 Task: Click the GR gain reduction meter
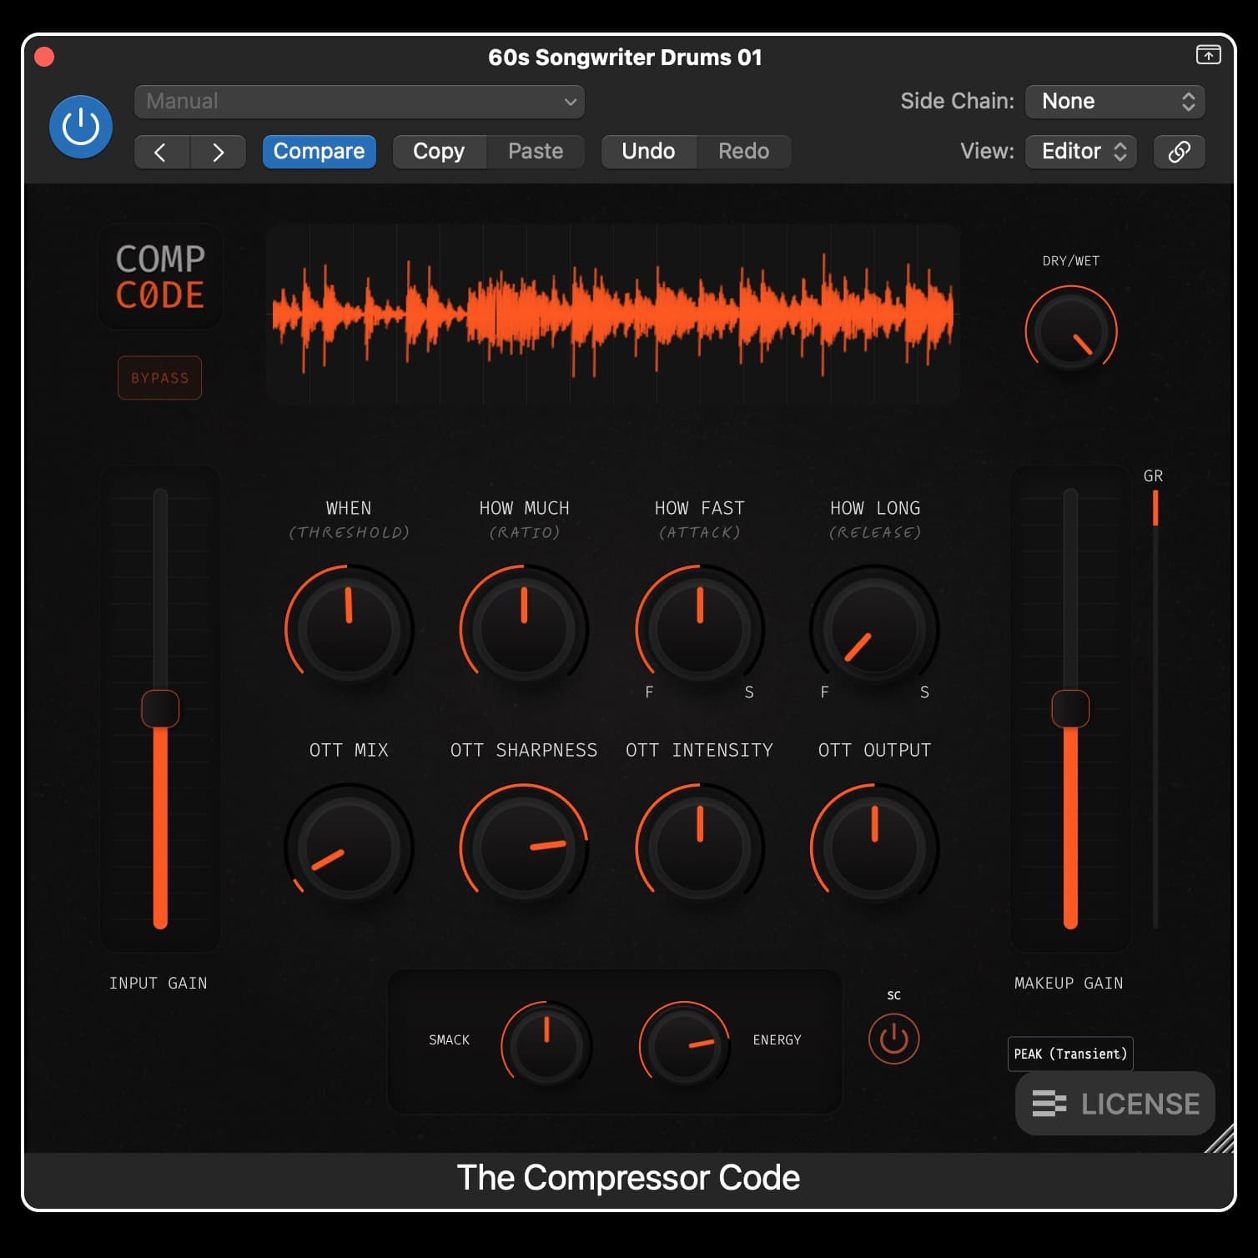(x=1155, y=709)
